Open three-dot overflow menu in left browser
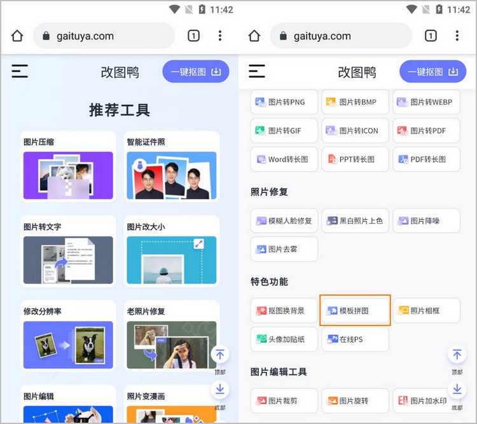 coord(220,36)
